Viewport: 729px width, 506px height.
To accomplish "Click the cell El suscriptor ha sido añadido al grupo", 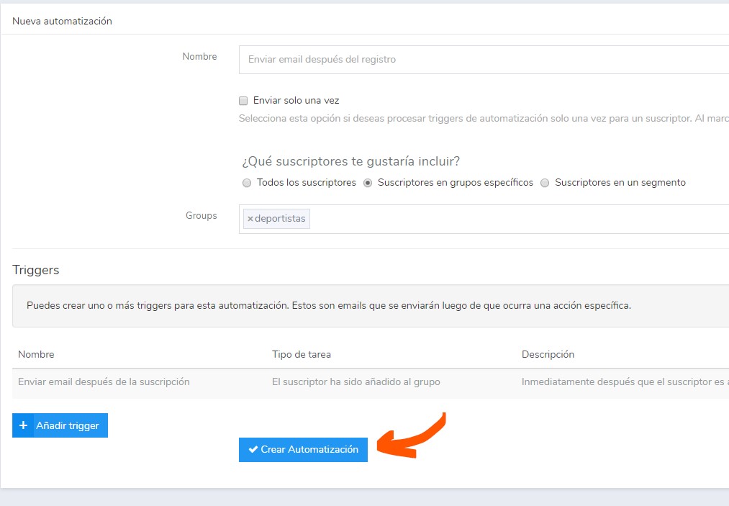I will pos(356,381).
